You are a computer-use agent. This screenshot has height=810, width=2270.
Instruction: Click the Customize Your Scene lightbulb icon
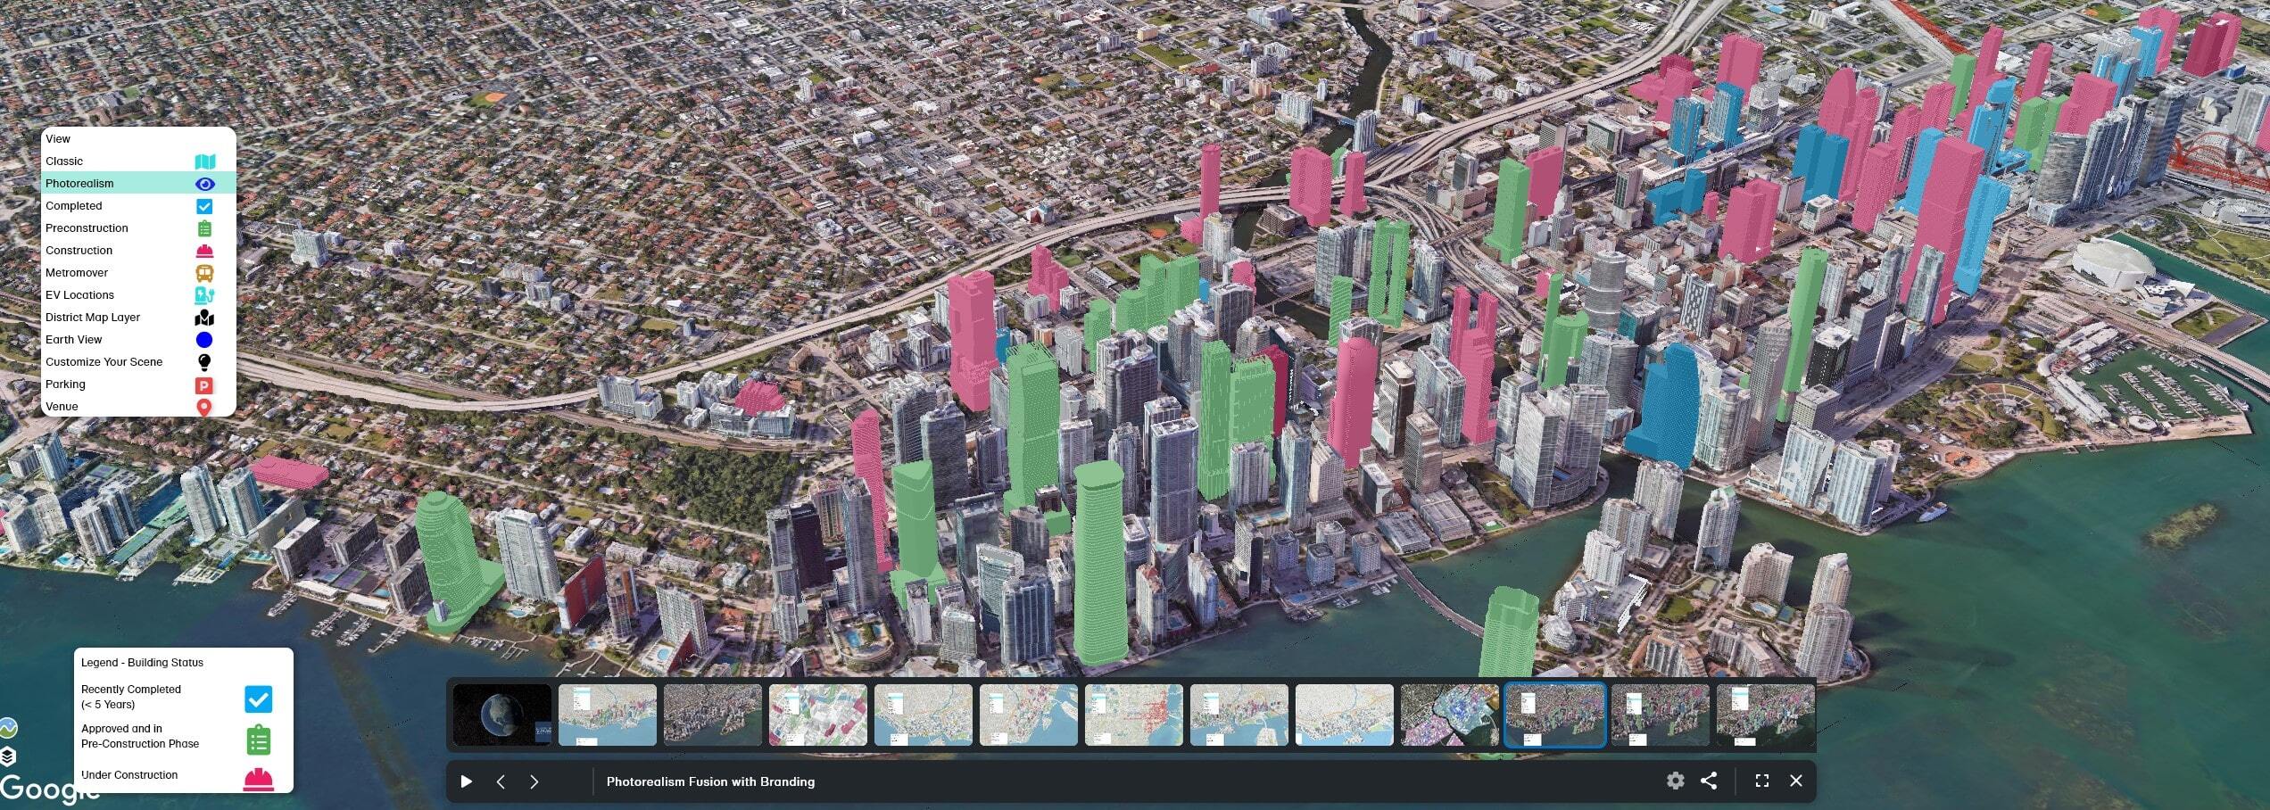point(204,362)
